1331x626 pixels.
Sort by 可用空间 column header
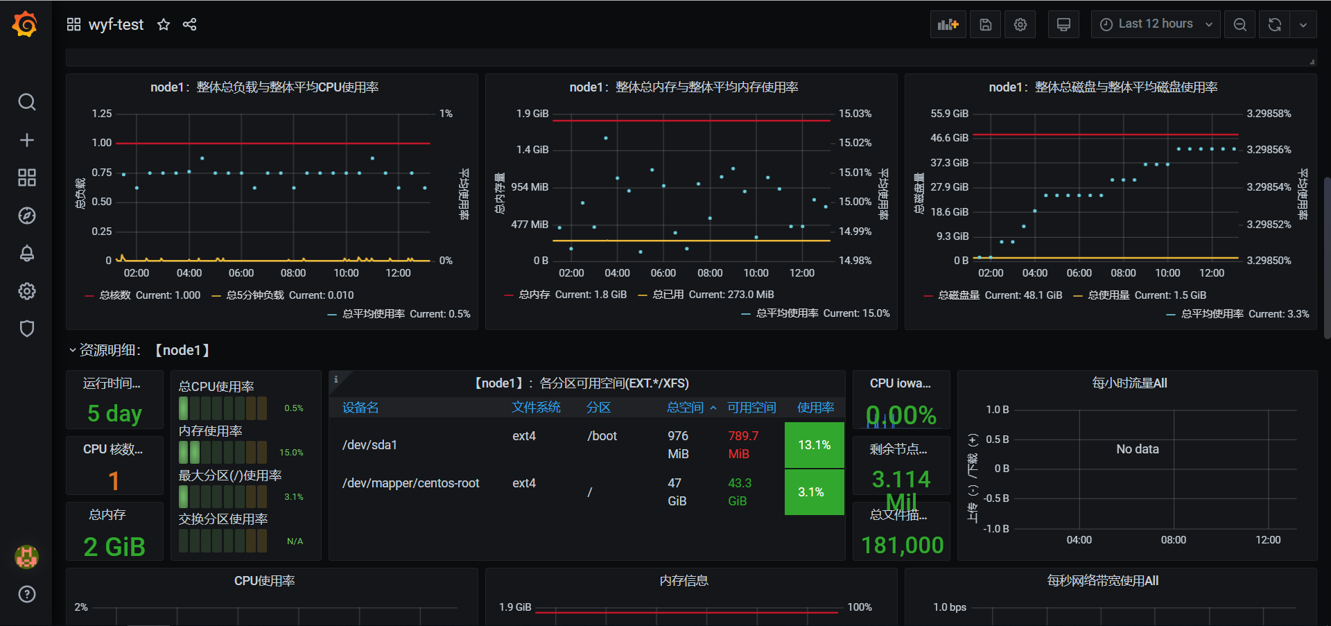[x=751, y=408]
